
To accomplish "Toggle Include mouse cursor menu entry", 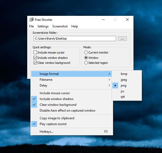I will (71, 93).
